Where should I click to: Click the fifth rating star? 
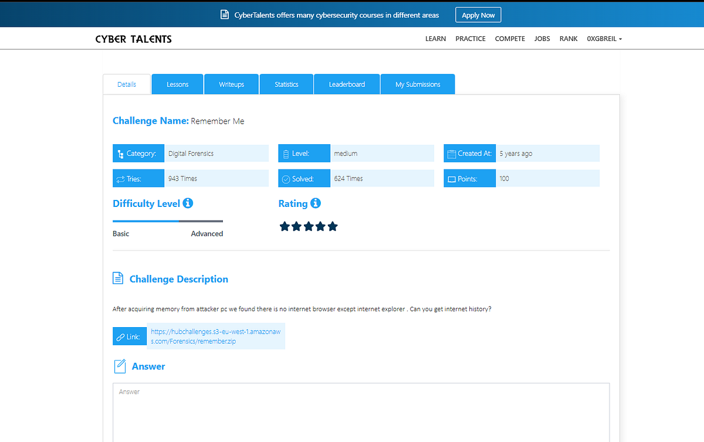(x=333, y=226)
